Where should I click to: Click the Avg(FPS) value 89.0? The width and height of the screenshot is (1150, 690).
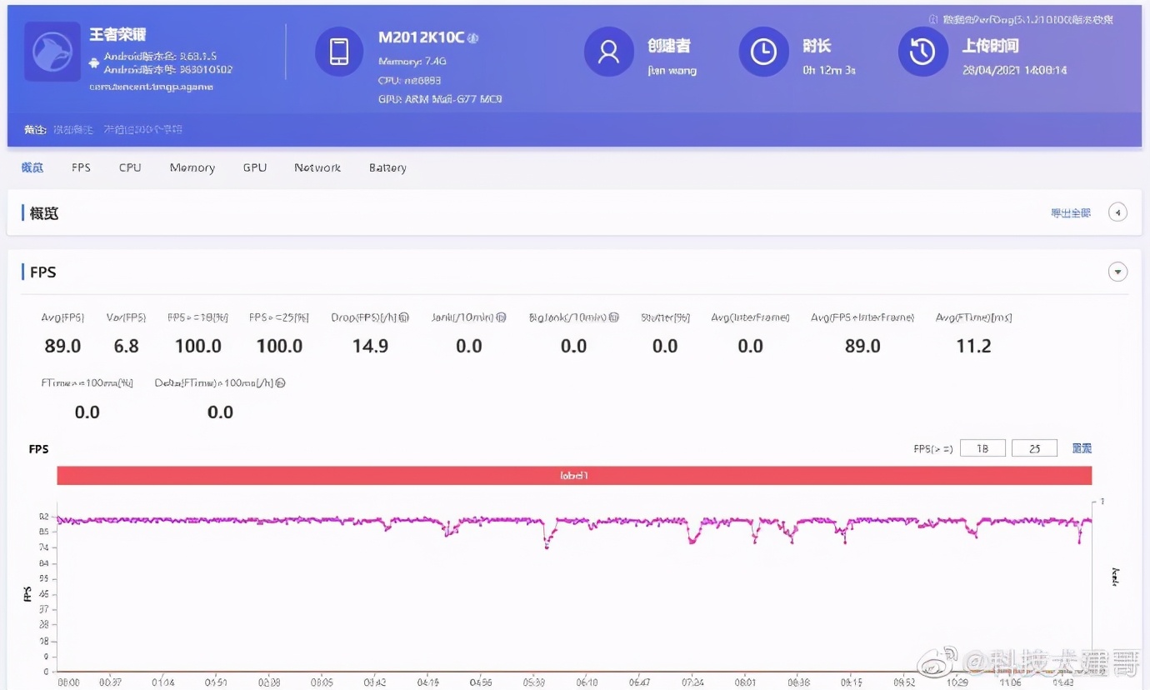click(x=62, y=346)
